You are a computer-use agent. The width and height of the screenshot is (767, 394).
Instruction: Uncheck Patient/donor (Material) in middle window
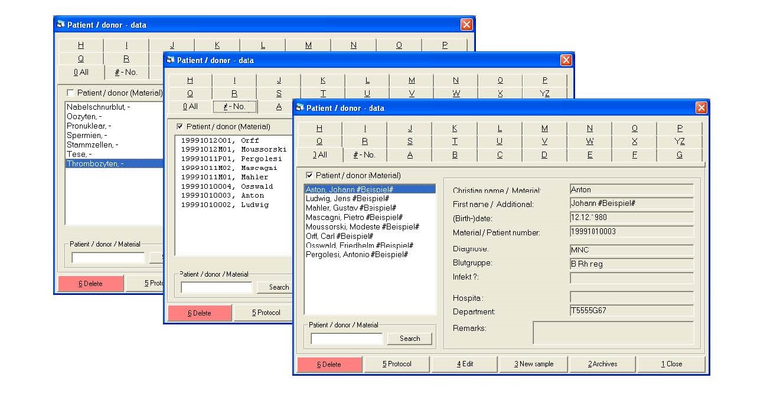(x=180, y=126)
